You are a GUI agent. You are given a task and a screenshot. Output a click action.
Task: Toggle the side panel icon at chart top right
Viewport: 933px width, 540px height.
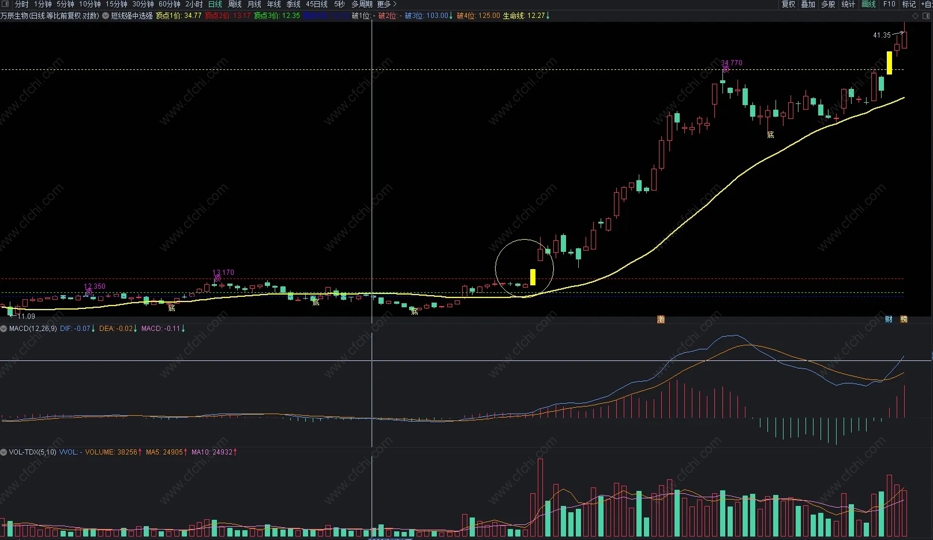click(925, 16)
